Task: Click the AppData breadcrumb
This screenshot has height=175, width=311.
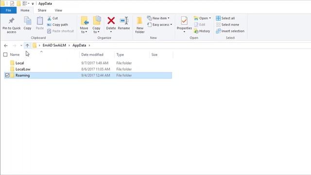Action: point(79,45)
